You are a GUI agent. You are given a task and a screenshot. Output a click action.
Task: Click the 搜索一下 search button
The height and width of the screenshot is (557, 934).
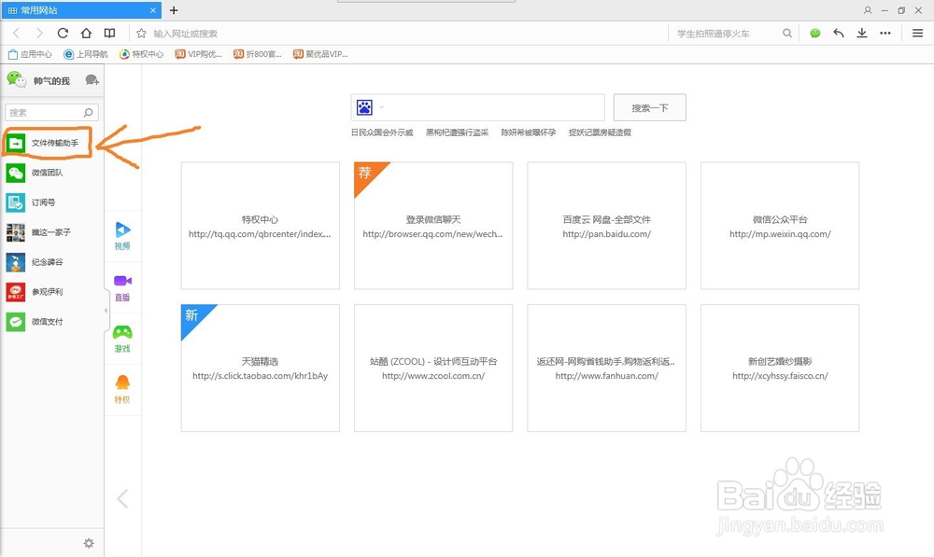pyautogui.click(x=650, y=107)
